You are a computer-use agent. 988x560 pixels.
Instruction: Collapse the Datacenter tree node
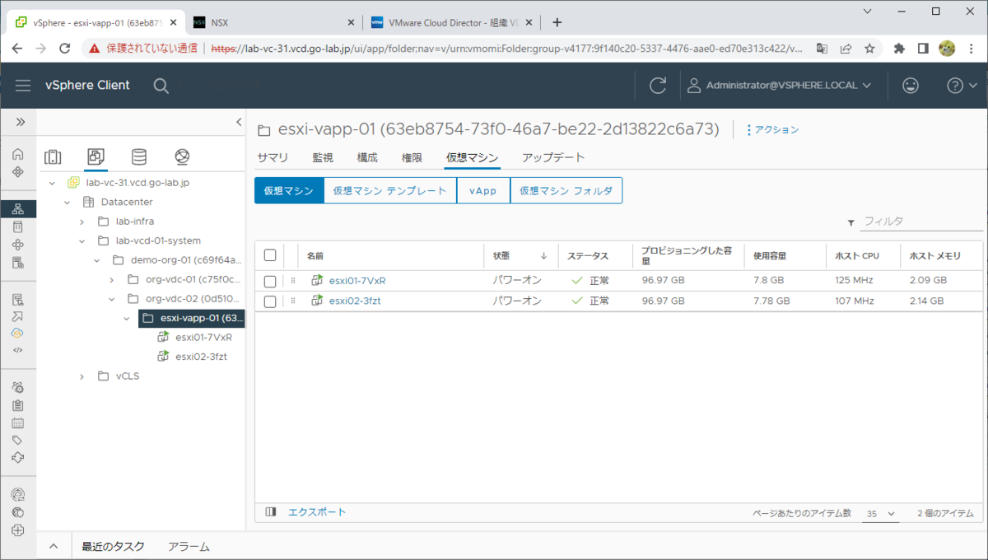point(67,202)
